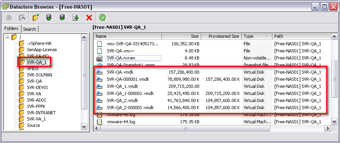Image resolution: width=340 pixels, height=143 pixels.
Task: Sort files by the Name column
Action: click(128, 37)
